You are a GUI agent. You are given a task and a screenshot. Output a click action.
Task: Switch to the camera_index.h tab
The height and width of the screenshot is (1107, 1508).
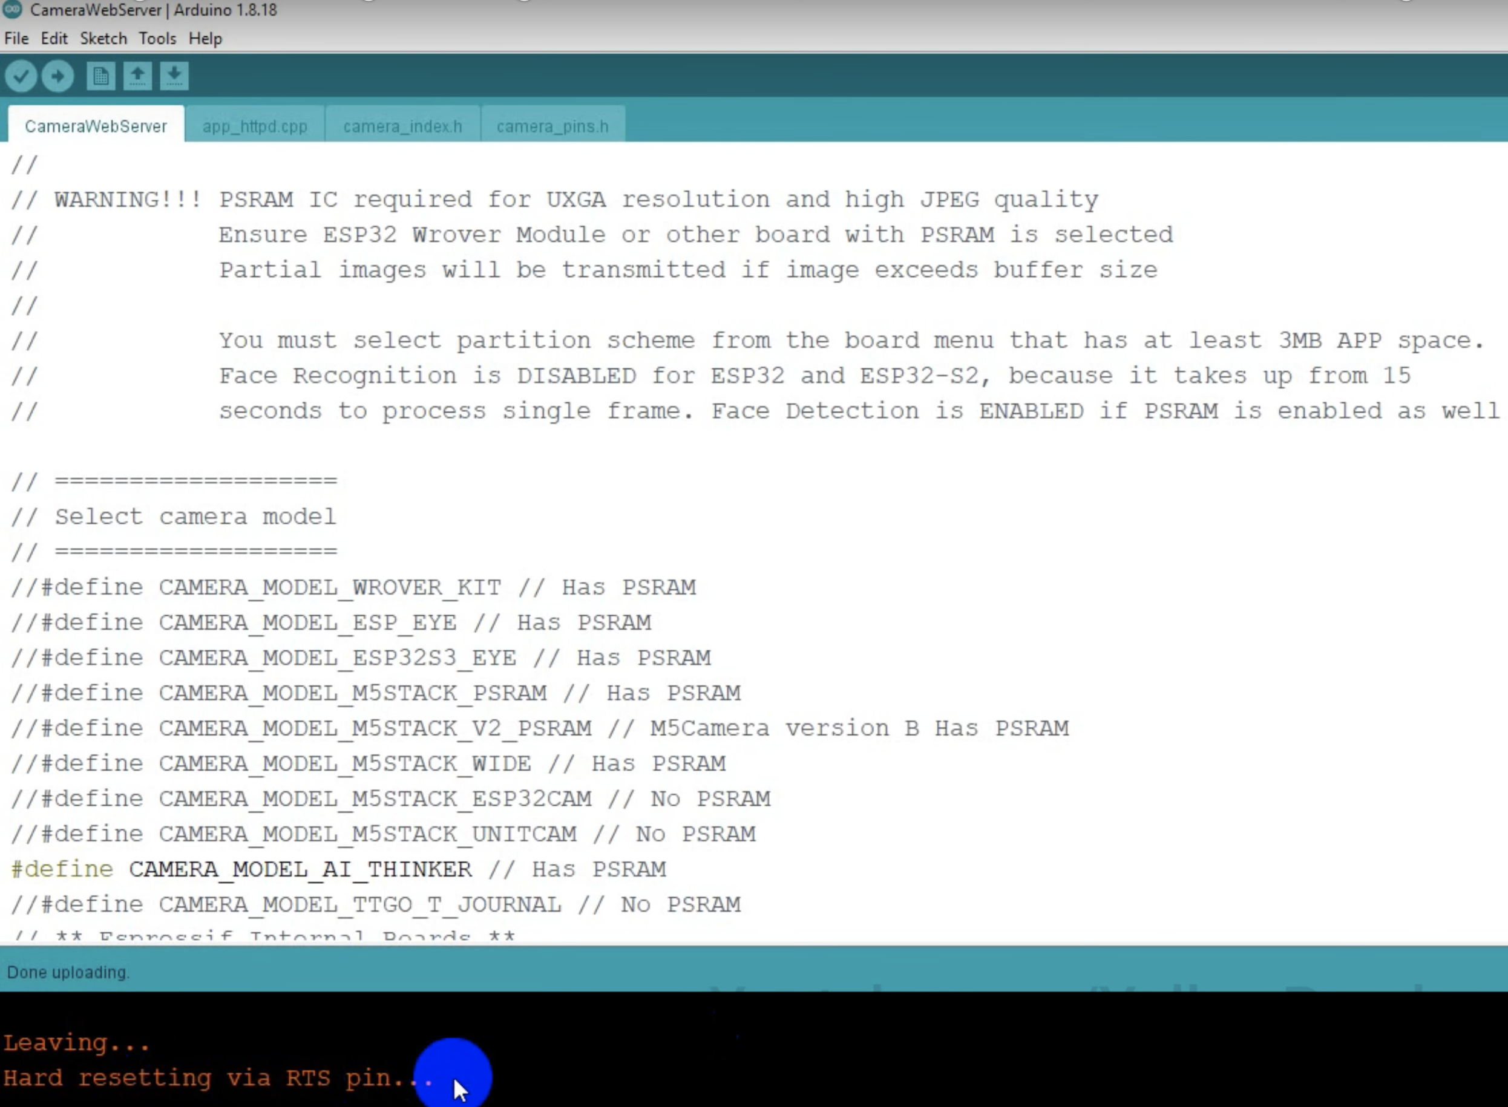(402, 126)
